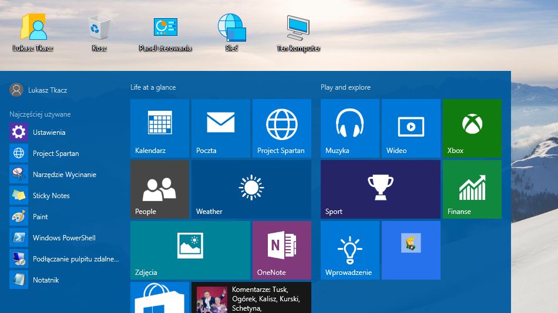Click the Play and explore group header
This screenshot has width=558, height=313.
pos(345,87)
